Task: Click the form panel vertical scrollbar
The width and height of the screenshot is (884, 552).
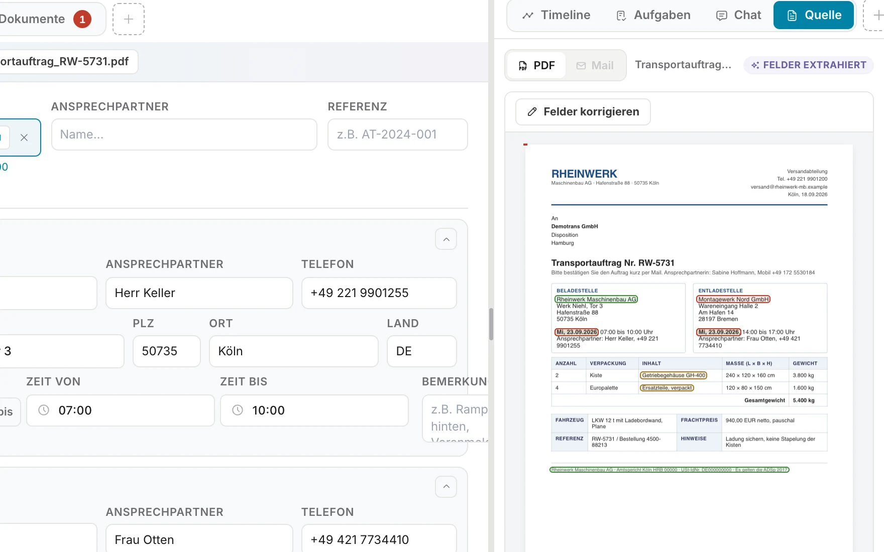Action: tap(491, 324)
